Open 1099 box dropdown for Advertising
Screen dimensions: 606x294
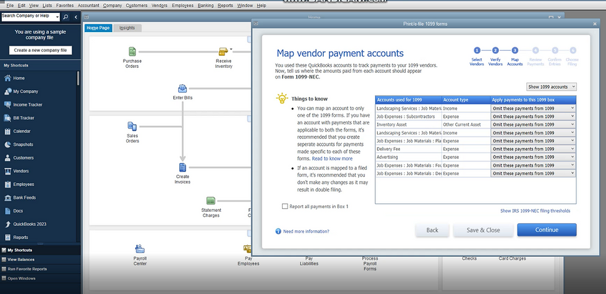[533, 157]
